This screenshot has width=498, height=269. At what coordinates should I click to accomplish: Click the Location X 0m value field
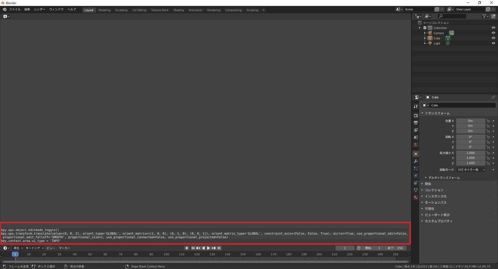point(471,121)
